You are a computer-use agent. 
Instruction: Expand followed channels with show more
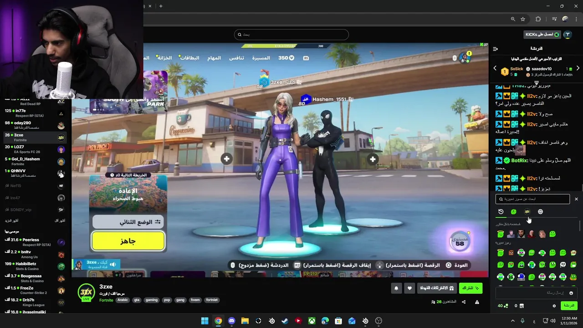(x=12, y=220)
